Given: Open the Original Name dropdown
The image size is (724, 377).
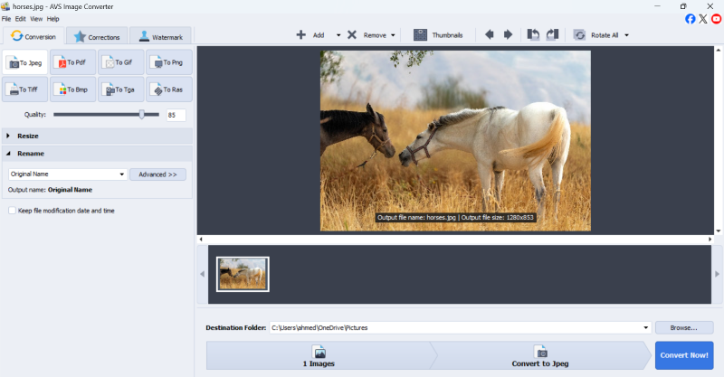Looking at the screenshot, I should coord(121,174).
